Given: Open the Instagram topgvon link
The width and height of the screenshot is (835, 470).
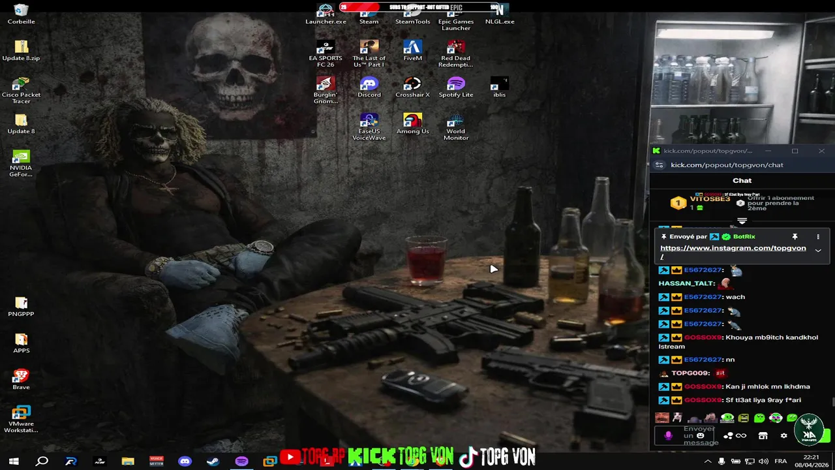Looking at the screenshot, I should pos(733,252).
